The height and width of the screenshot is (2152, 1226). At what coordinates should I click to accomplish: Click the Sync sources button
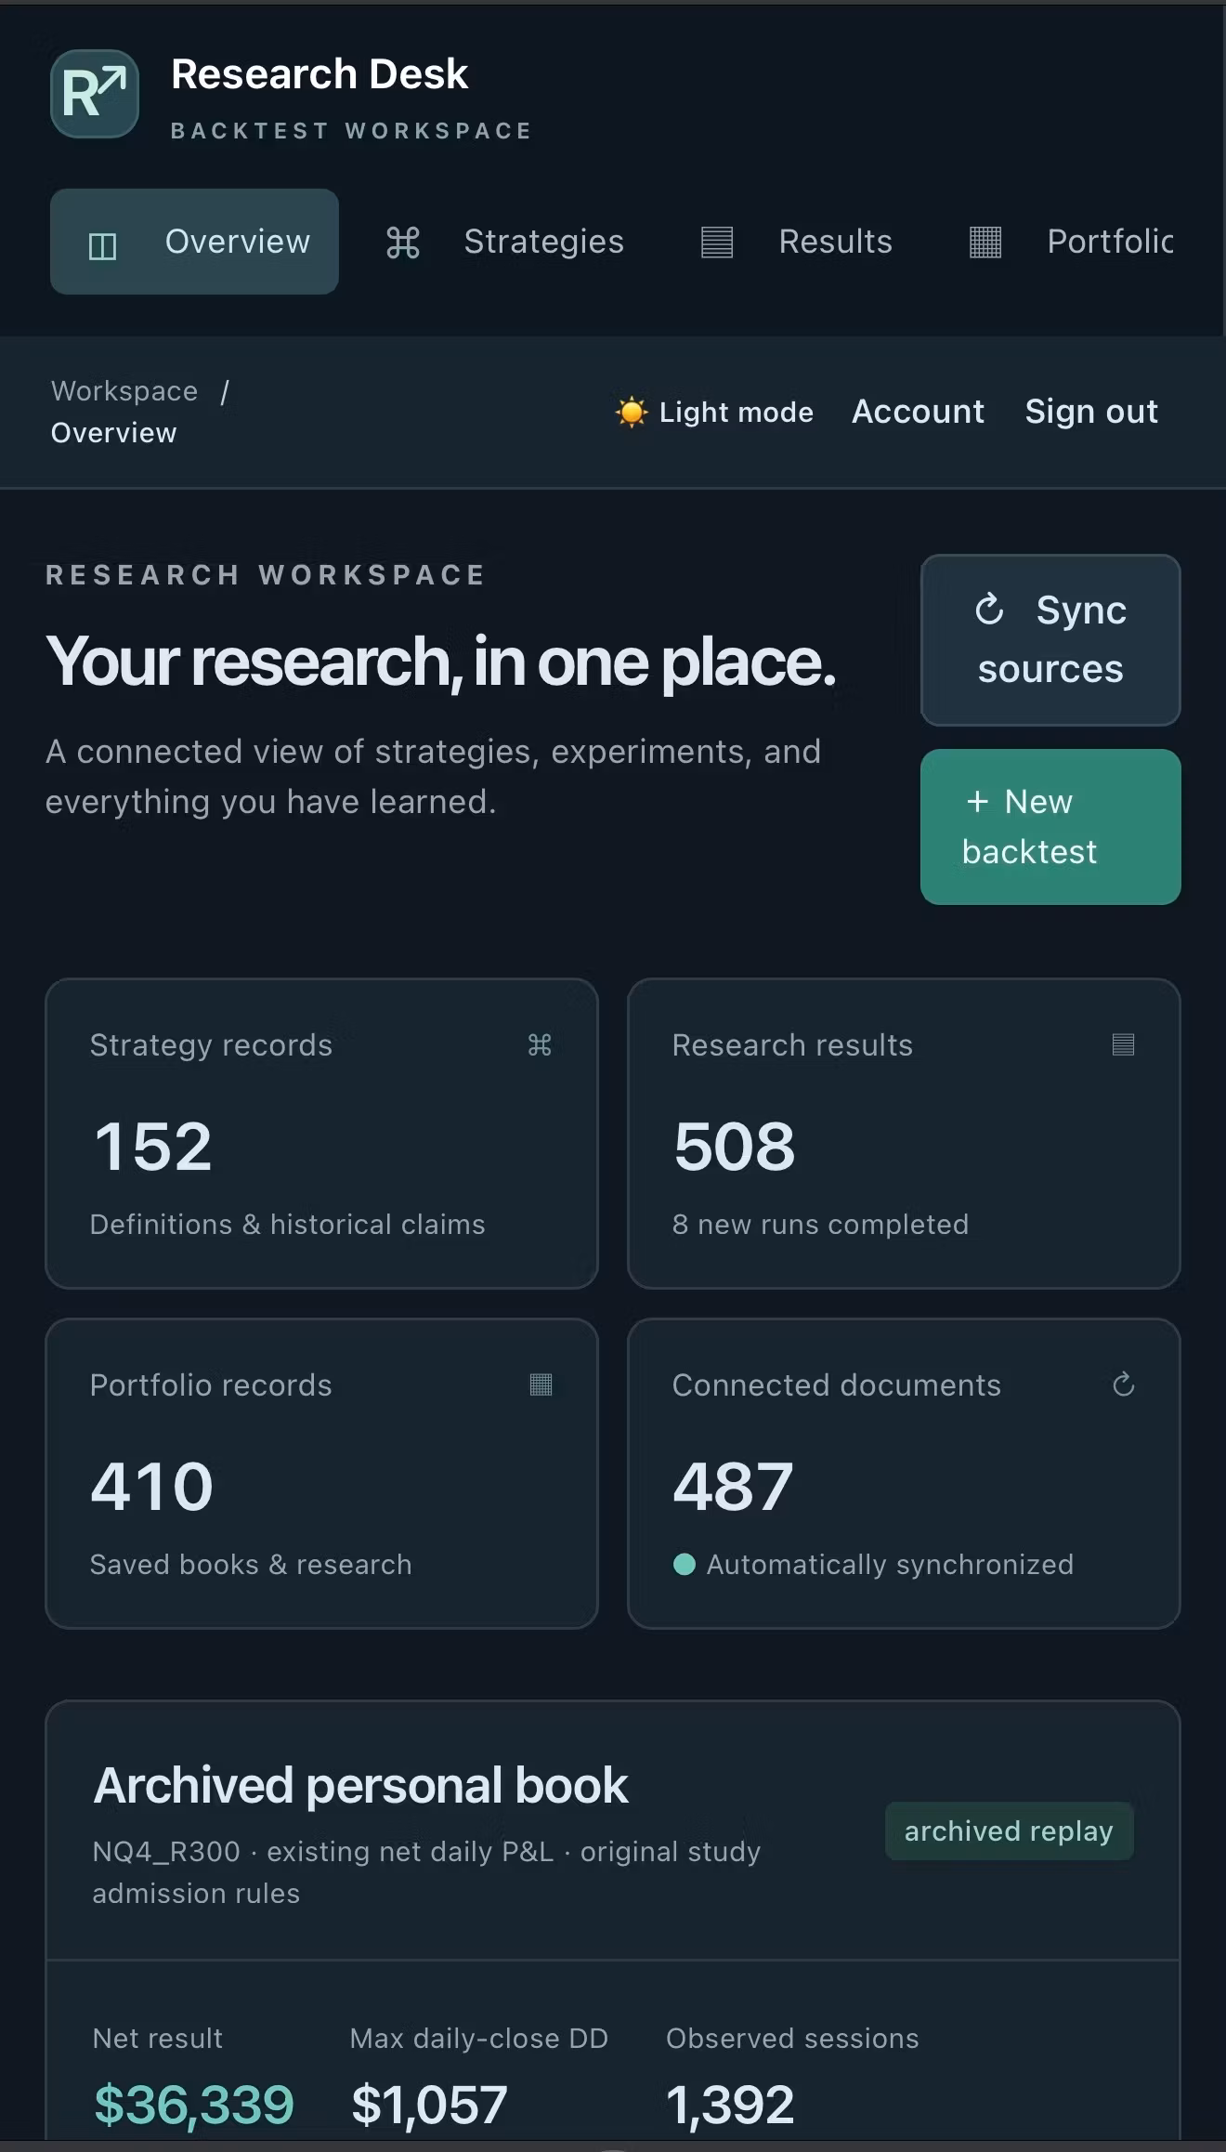coord(1050,640)
